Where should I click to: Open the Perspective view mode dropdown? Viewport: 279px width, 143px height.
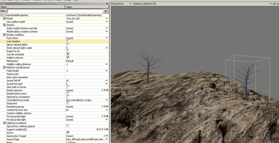pos(130,4)
